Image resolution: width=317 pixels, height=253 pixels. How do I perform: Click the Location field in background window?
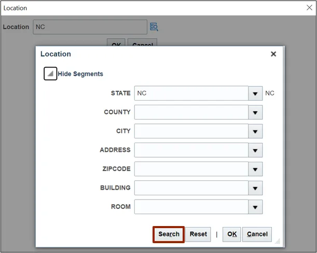coord(90,27)
